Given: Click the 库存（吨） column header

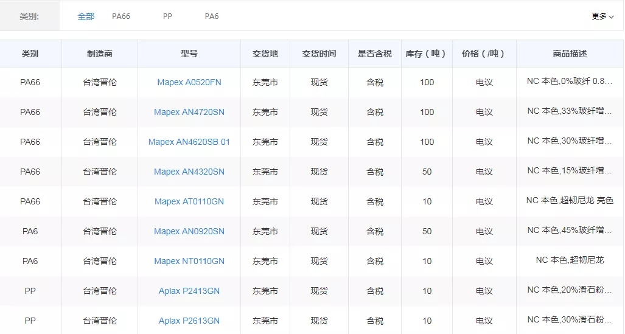Looking at the screenshot, I should [x=426, y=54].
